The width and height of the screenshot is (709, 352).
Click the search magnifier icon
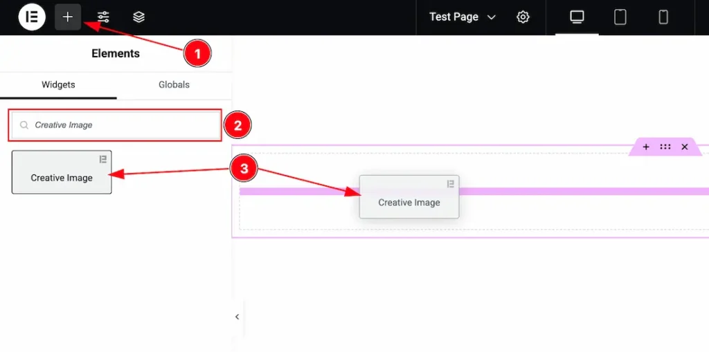24,125
